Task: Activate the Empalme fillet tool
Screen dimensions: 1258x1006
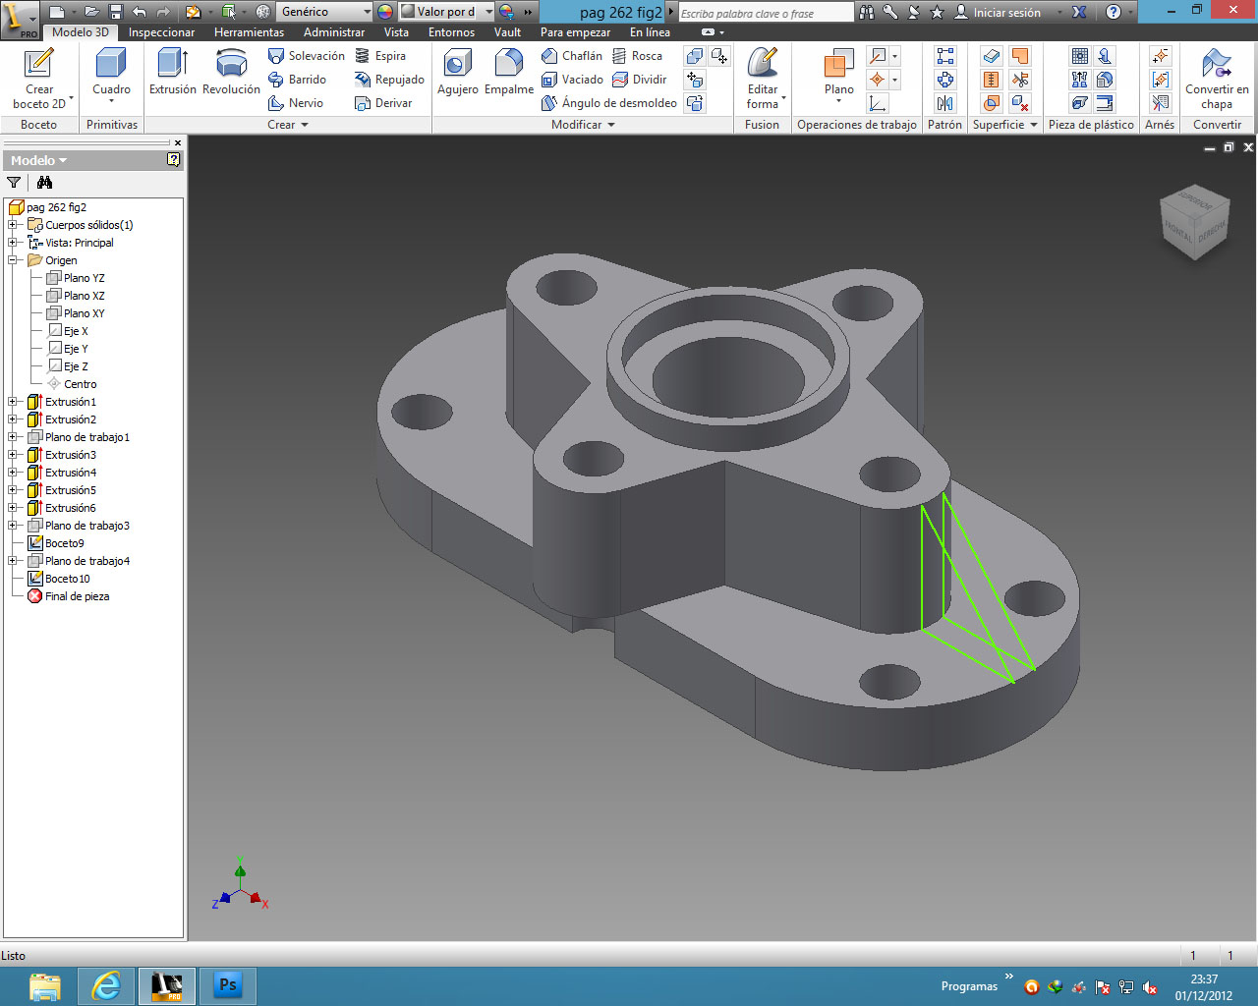Action: click(509, 72)
